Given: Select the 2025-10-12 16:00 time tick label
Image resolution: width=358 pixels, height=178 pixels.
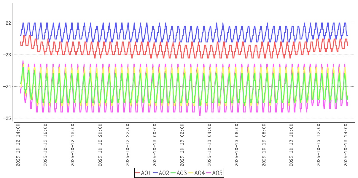Looking at the screenshot, I should click(x=45, y=145).
